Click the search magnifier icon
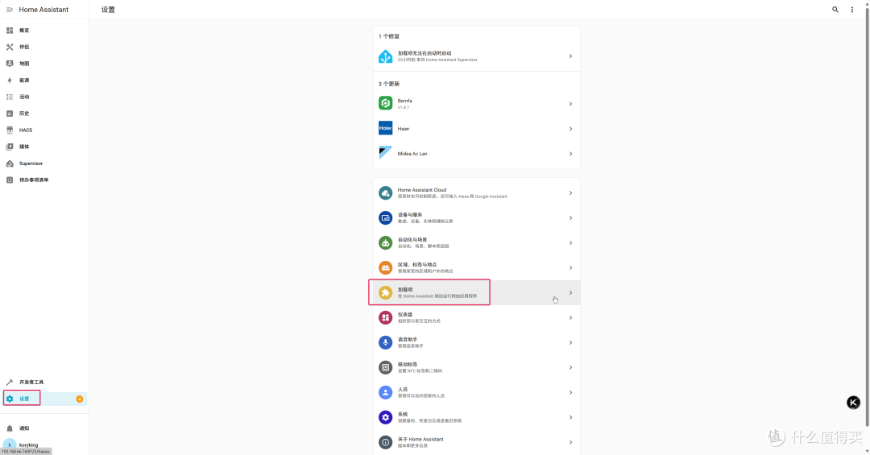 [x=835, y=10]
